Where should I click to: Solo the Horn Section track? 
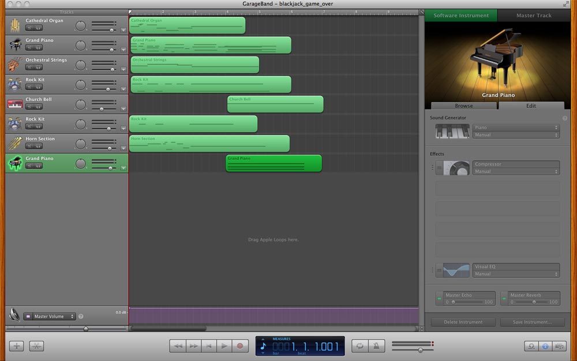[38, 146]
